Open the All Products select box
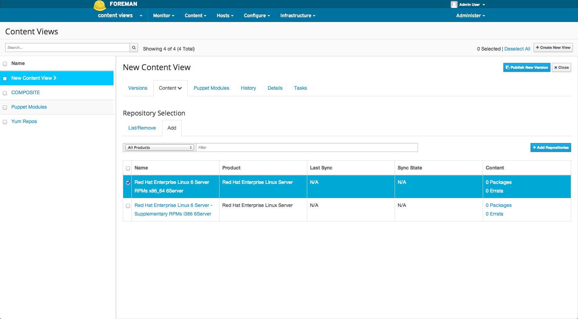 [160, 147]
